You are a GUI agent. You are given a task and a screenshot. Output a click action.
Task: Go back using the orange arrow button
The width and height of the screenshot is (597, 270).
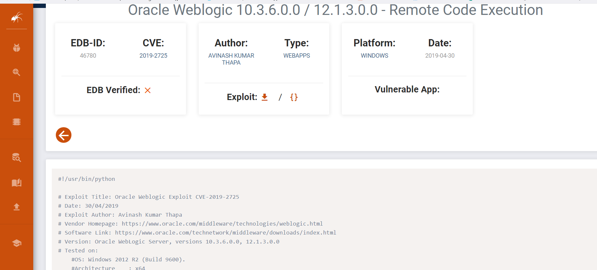coord(63,135)
